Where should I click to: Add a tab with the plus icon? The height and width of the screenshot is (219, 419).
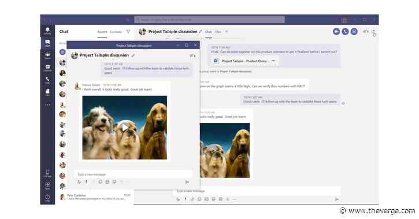[227, 32]
